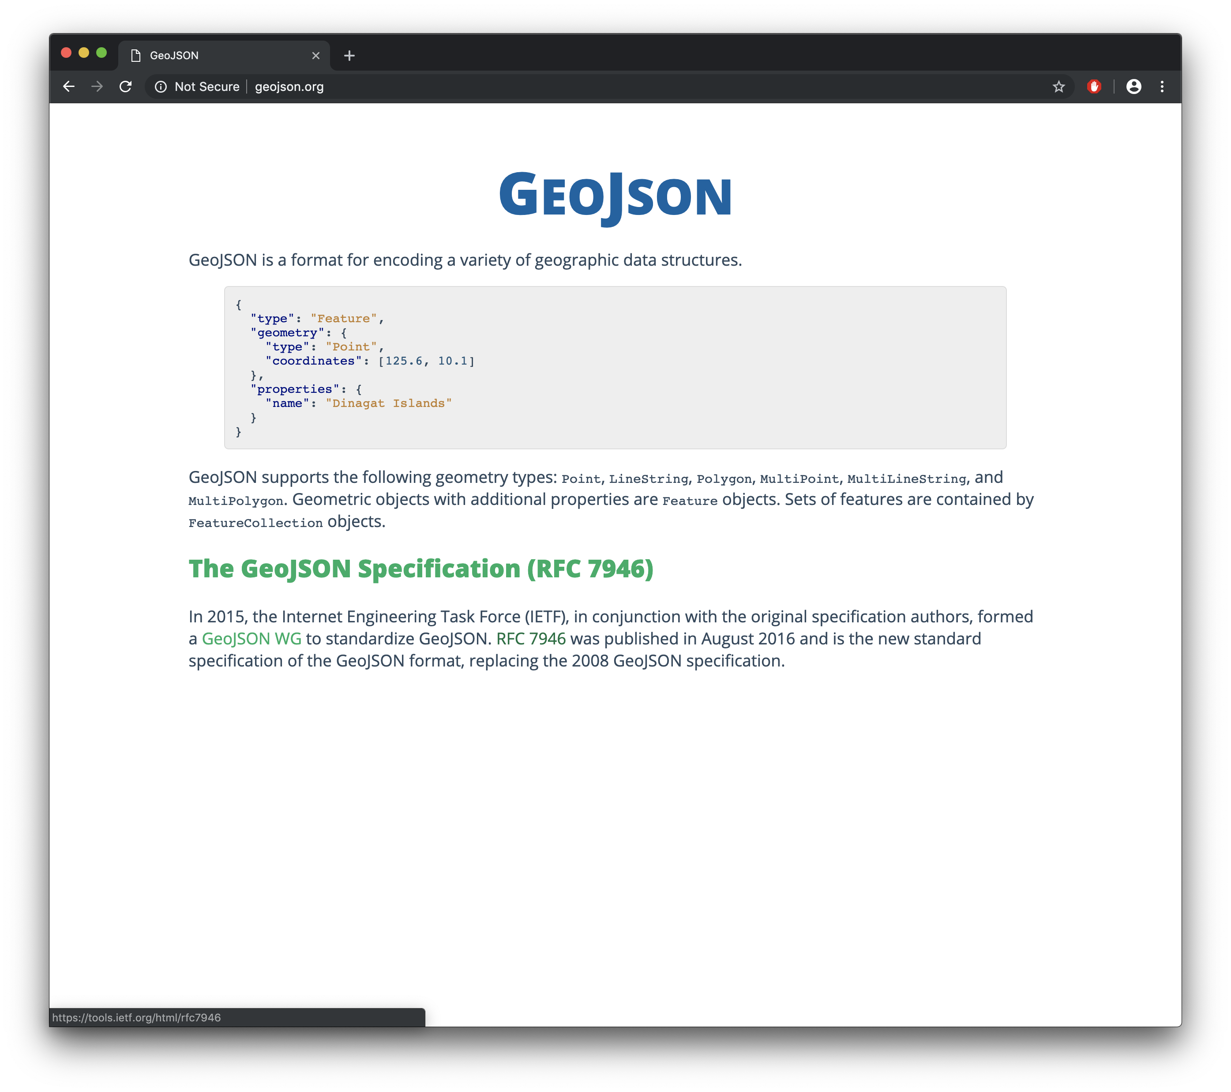Open Chrome's three-dot options menu

click(x=1162, y=86)
